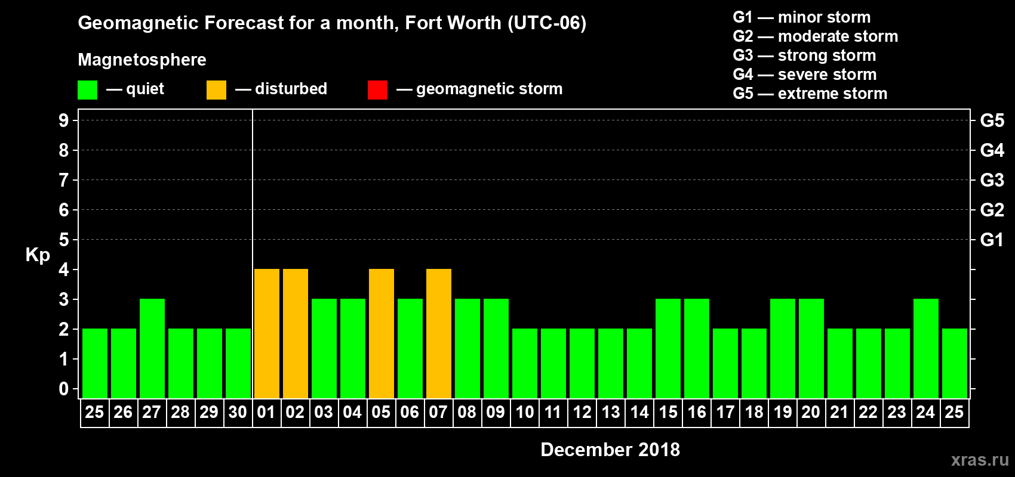Select the orange bar for December 07
This screenshot has width=1015, height=477.
coord(439,333)
